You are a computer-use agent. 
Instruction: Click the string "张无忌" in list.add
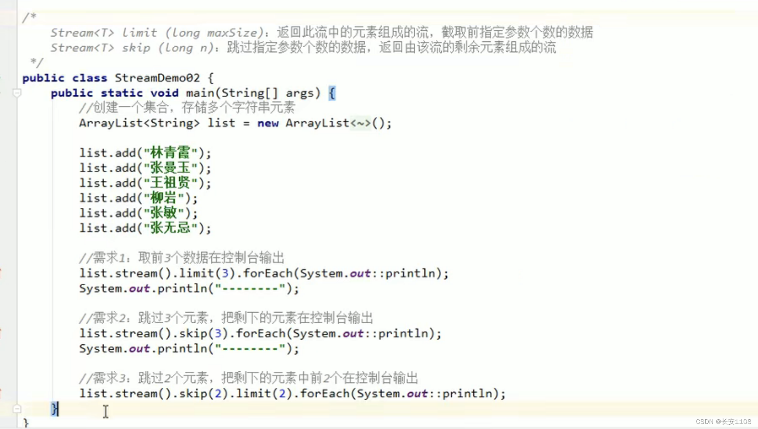tap(170, 228)
